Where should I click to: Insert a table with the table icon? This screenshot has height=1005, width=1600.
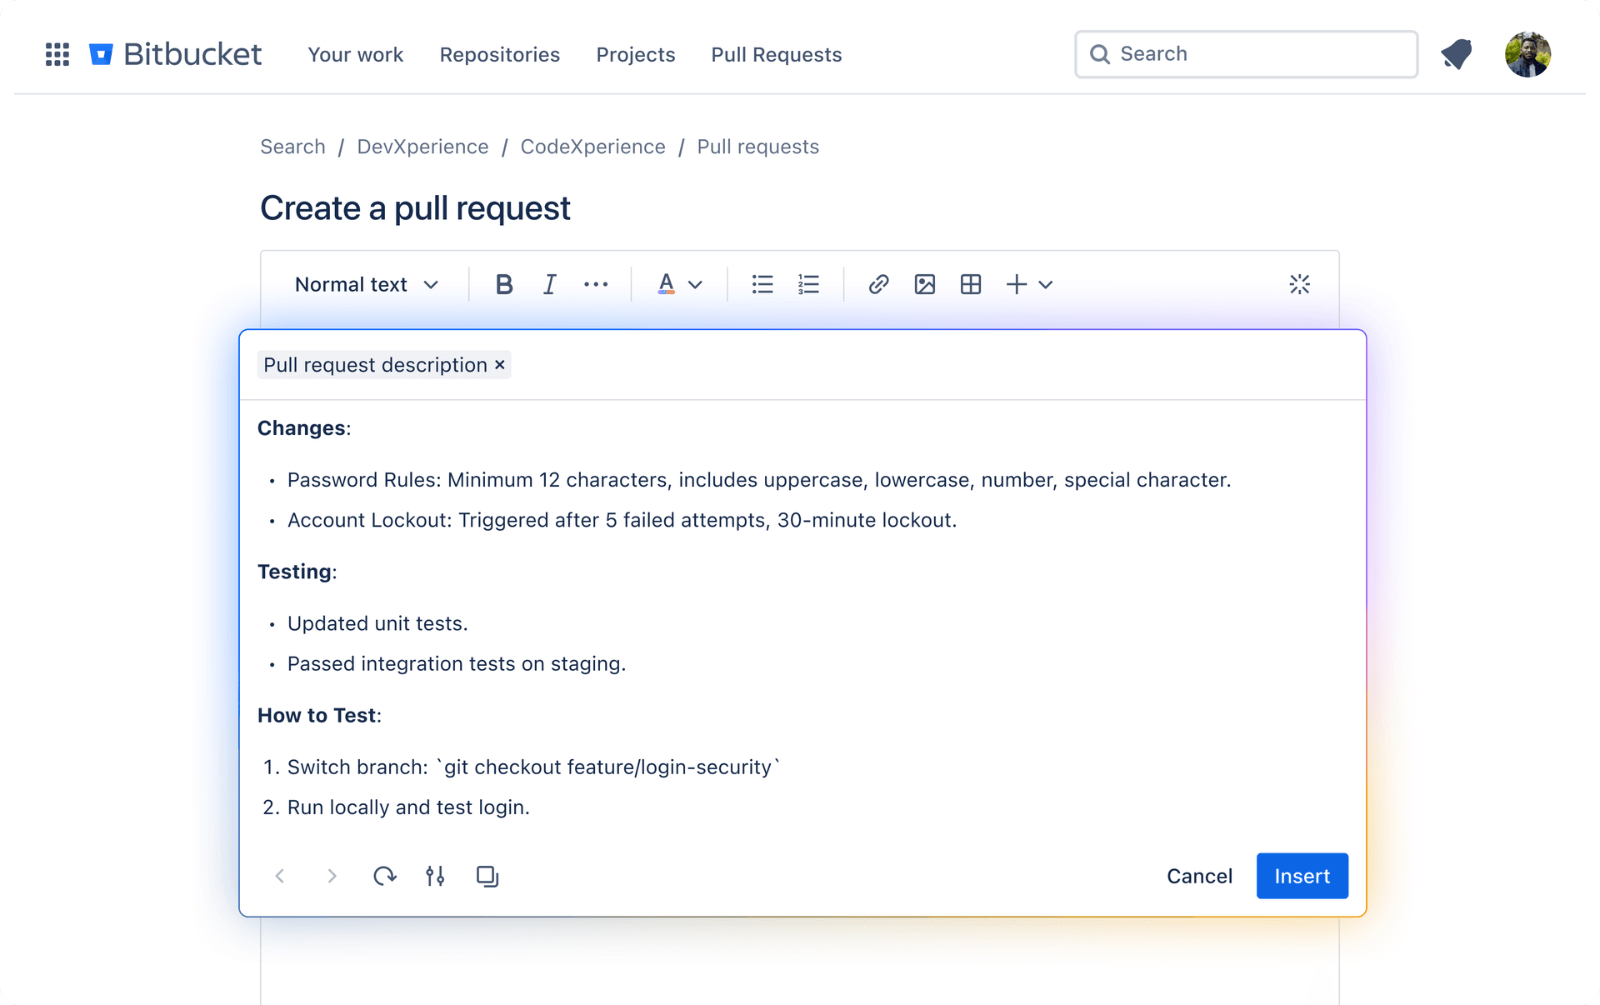[971, 285]
